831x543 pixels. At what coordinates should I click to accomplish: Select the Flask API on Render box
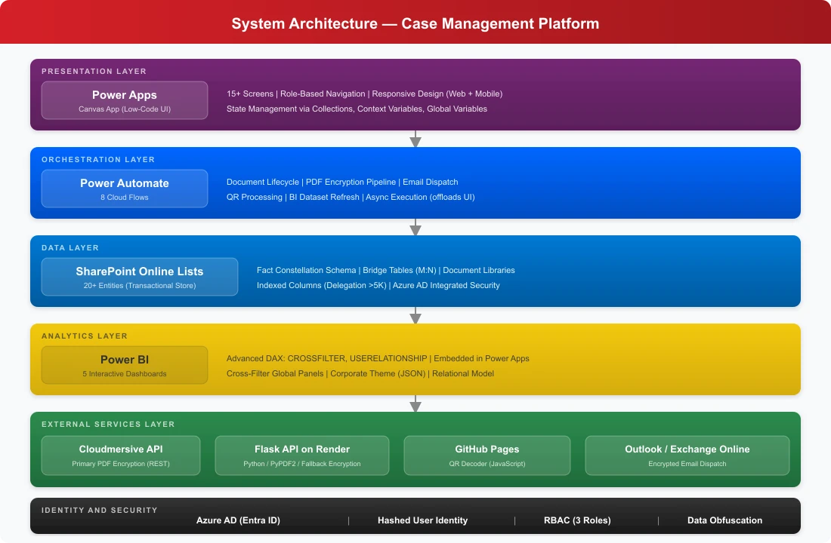tap(302, 456)
